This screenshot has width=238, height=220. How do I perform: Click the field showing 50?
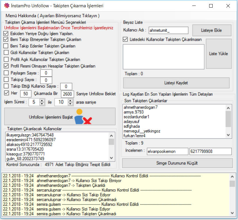[x=26, y=94]
